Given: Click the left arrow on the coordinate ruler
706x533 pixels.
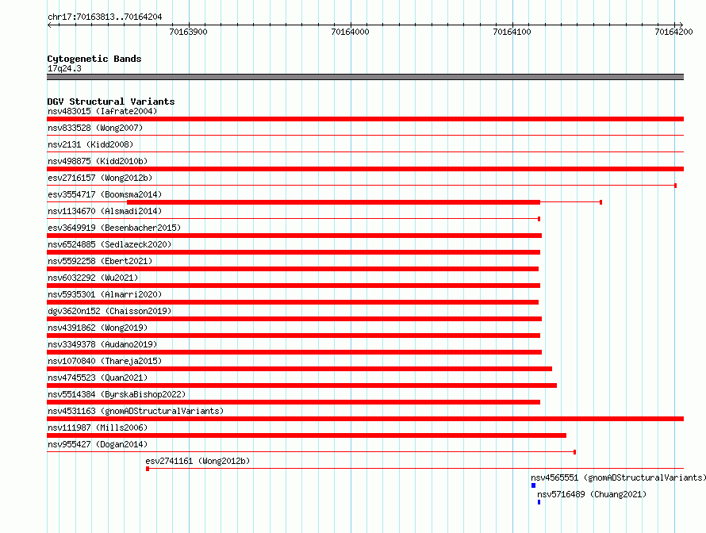Looking at the screenshot, I should [49, 25].
